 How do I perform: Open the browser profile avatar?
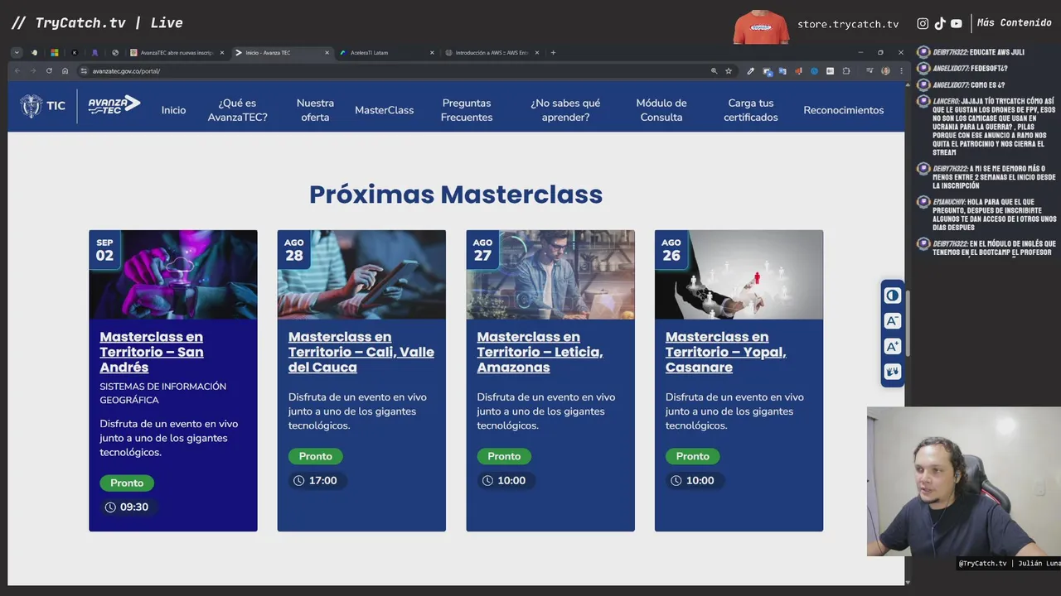[885, 71]
